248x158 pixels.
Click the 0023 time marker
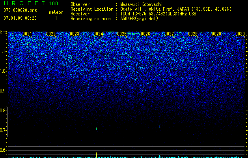tap(75, 34)
